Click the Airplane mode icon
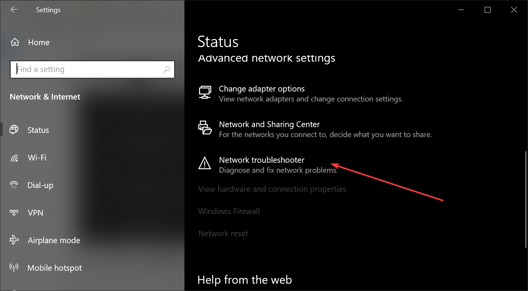Viewport: 528px width, 291px height. 14,240
